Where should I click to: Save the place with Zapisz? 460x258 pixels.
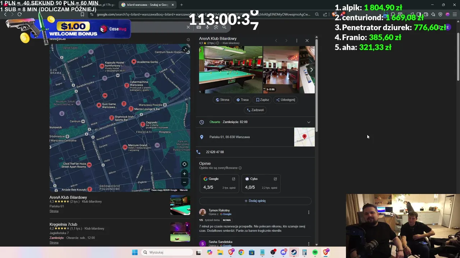click(x=263, y=100)
